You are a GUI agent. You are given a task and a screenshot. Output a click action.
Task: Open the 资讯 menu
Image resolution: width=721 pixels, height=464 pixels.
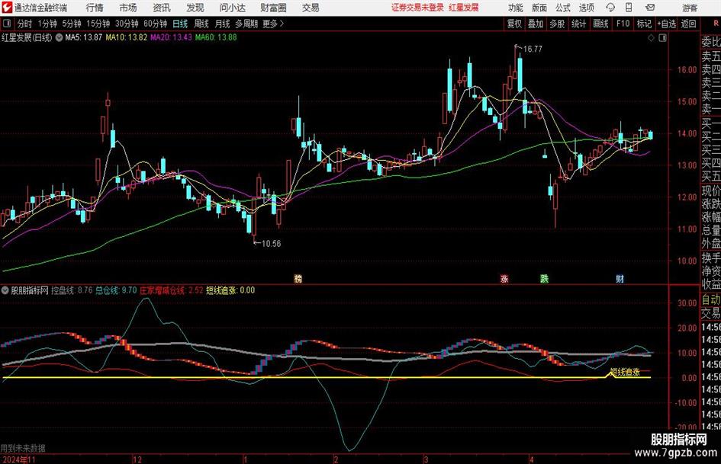(162, 8)
